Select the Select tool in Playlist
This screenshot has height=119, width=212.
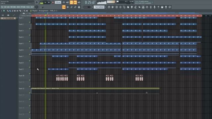point(22,11)
